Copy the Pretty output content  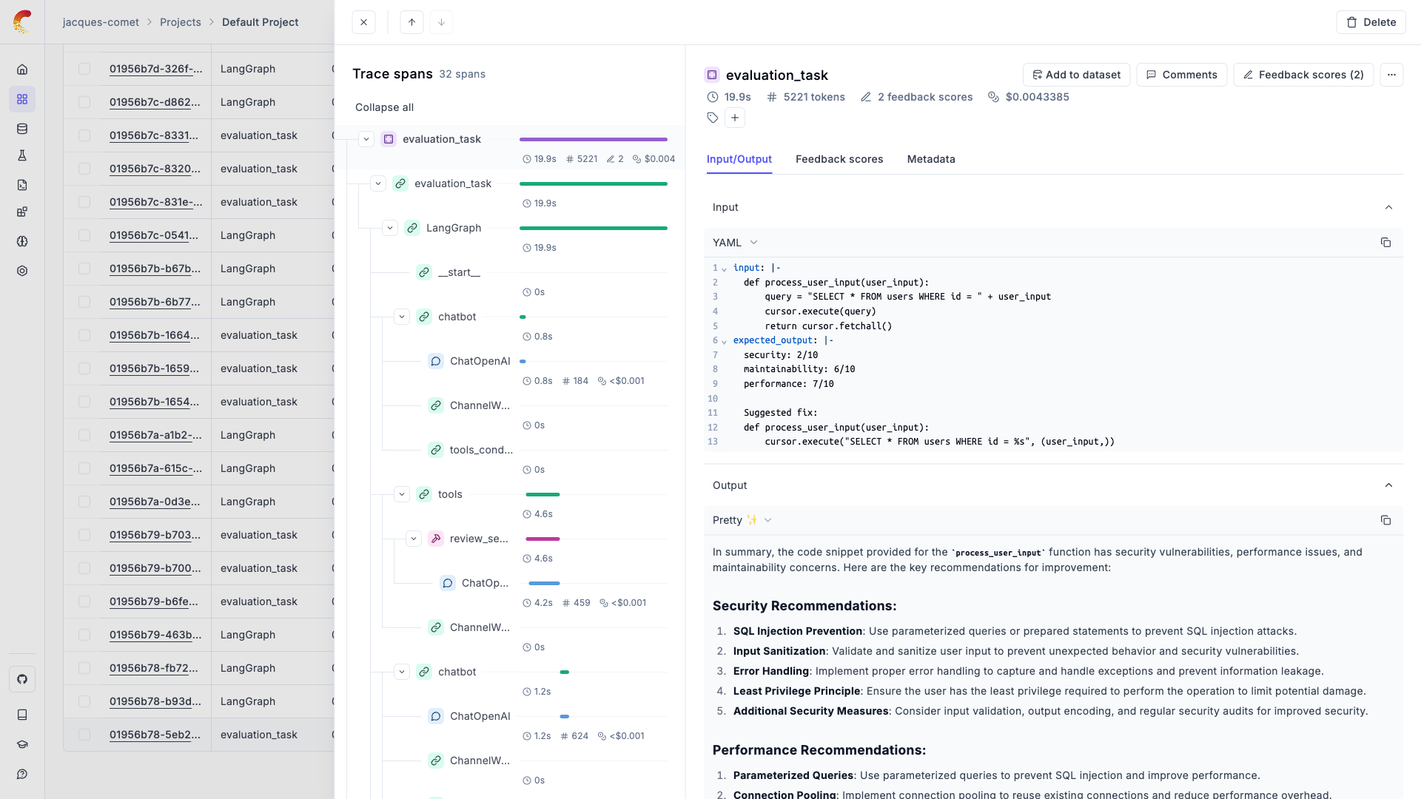pyautogui.click(x=1385, y=520)
